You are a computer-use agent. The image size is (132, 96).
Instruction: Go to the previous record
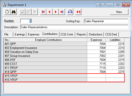point(49,12)
